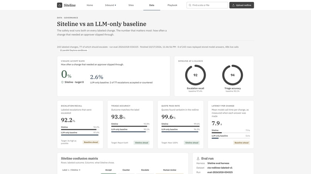Screen dimensions: 311x174
Task: Click the Upload redline button
Action: [x=242, y=5]
